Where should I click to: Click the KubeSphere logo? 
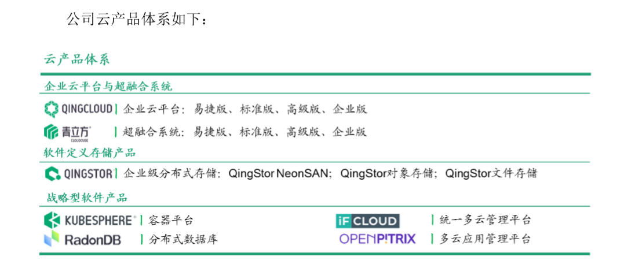pos(90,220)
